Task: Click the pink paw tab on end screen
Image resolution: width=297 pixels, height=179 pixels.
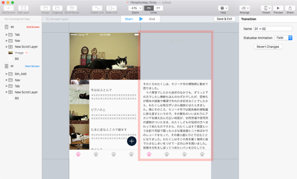Action: coord(149,154)
